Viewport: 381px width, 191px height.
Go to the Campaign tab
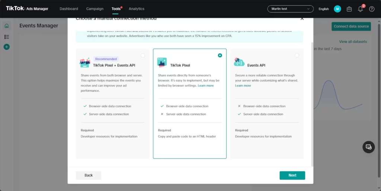[95, 9]
